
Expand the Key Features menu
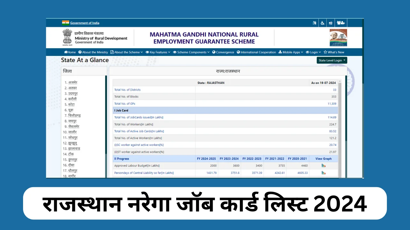(x=158, y=52)
